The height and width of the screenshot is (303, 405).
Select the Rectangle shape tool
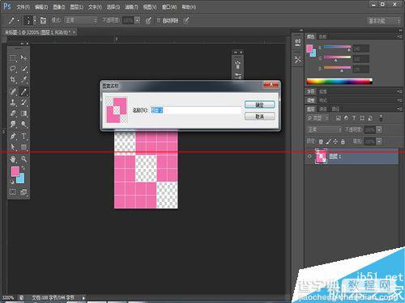(x=24, y=147)
